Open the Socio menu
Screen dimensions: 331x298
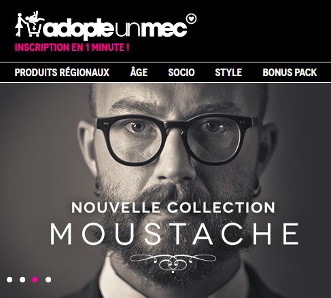(x=181, y=73)
